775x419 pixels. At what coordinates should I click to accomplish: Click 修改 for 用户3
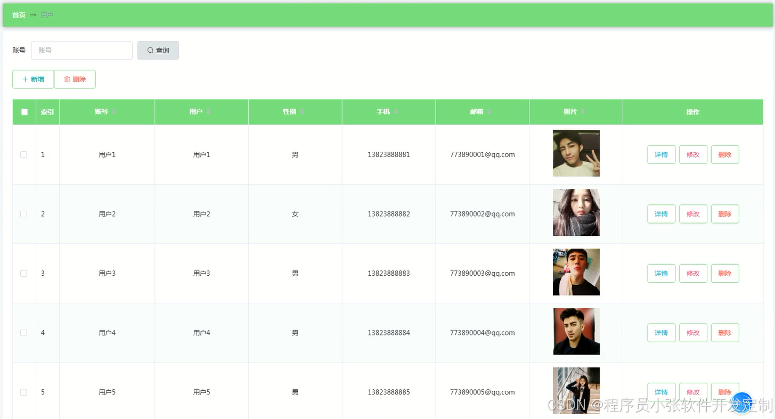(x=693, y=273)
